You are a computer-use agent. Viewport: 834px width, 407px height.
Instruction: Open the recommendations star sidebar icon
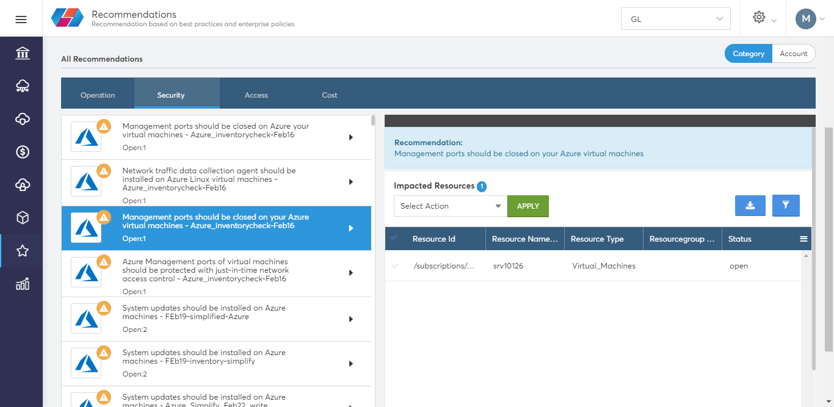[23, 251]
